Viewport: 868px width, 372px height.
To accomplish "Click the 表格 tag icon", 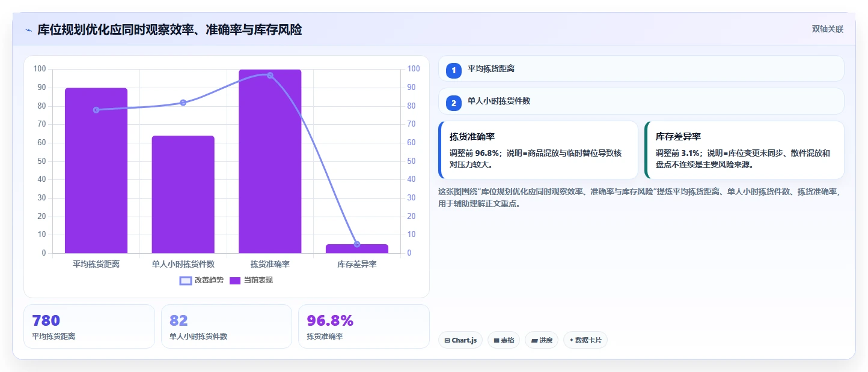I will [x=497, y=341].
